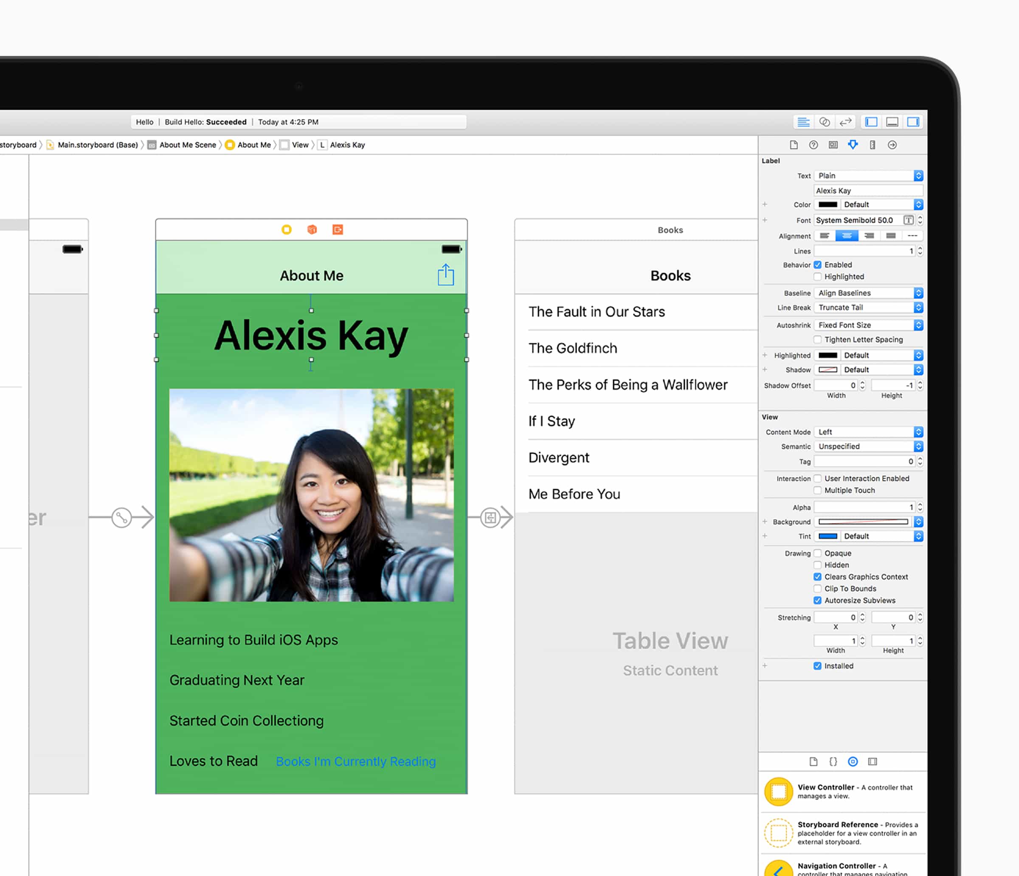Open the Object library
1019x876 pixels.
[853, 761]
